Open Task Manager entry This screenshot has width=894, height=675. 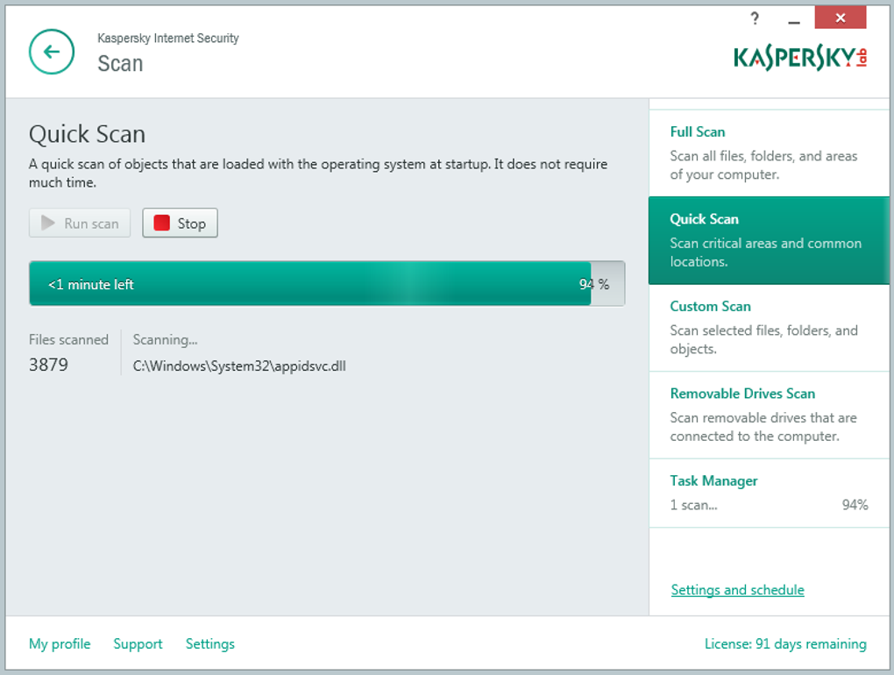pyautogui.click(x=769, y=493)
